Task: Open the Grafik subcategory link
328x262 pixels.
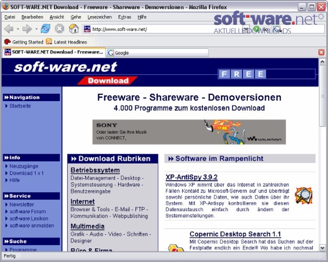Action: (x=78, y=234)
